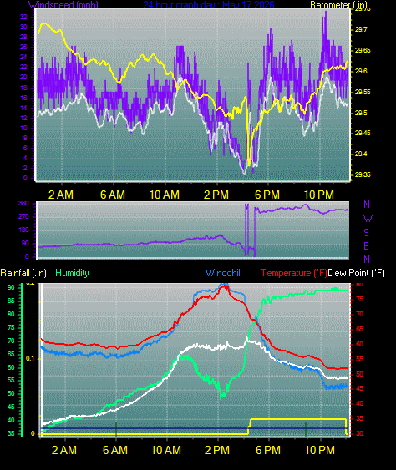Screen dimensions: 396x470
Task: Click the '32' windspeed axis value
Action: coord(23,17)
